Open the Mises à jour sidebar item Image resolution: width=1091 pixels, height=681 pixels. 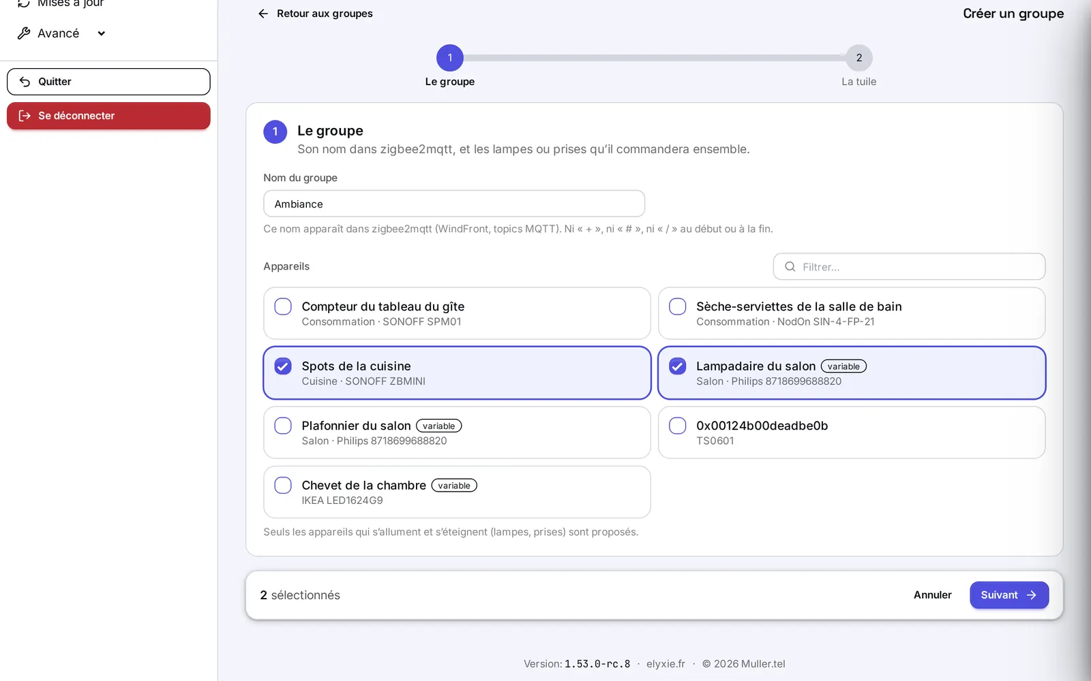pos(70,3)
